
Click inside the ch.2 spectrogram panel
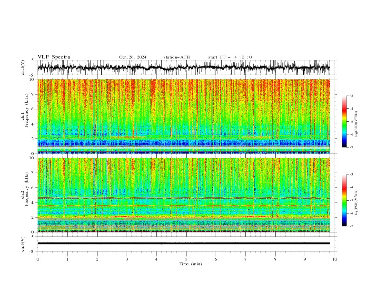184,195
